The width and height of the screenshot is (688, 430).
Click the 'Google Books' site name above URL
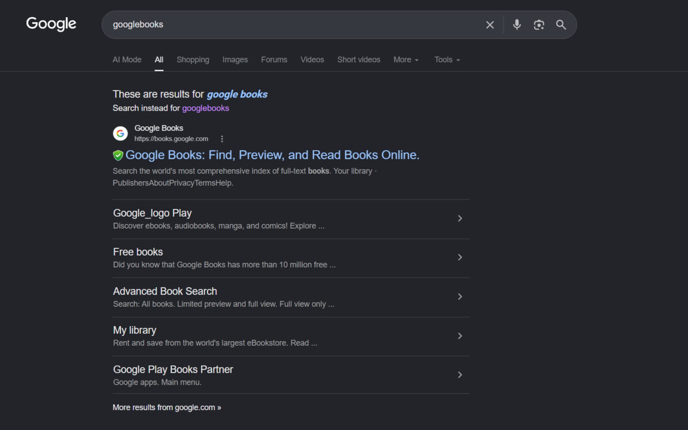pyautogui.click(x=159, y=128)
